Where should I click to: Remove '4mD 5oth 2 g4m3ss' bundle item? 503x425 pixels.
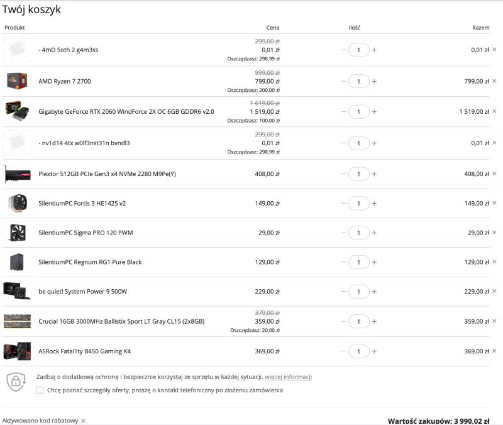[494, 50]
